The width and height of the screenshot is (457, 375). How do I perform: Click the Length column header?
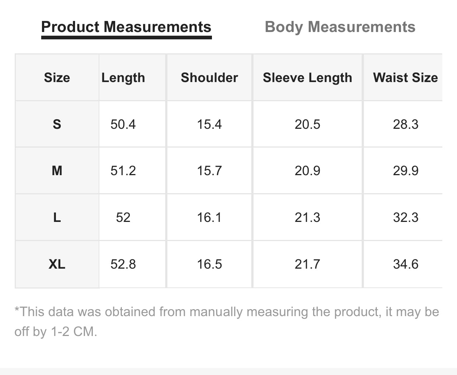(123, 78)
